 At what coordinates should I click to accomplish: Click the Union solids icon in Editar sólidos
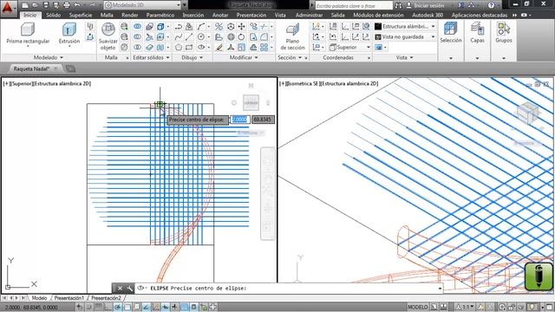(137, 27)
